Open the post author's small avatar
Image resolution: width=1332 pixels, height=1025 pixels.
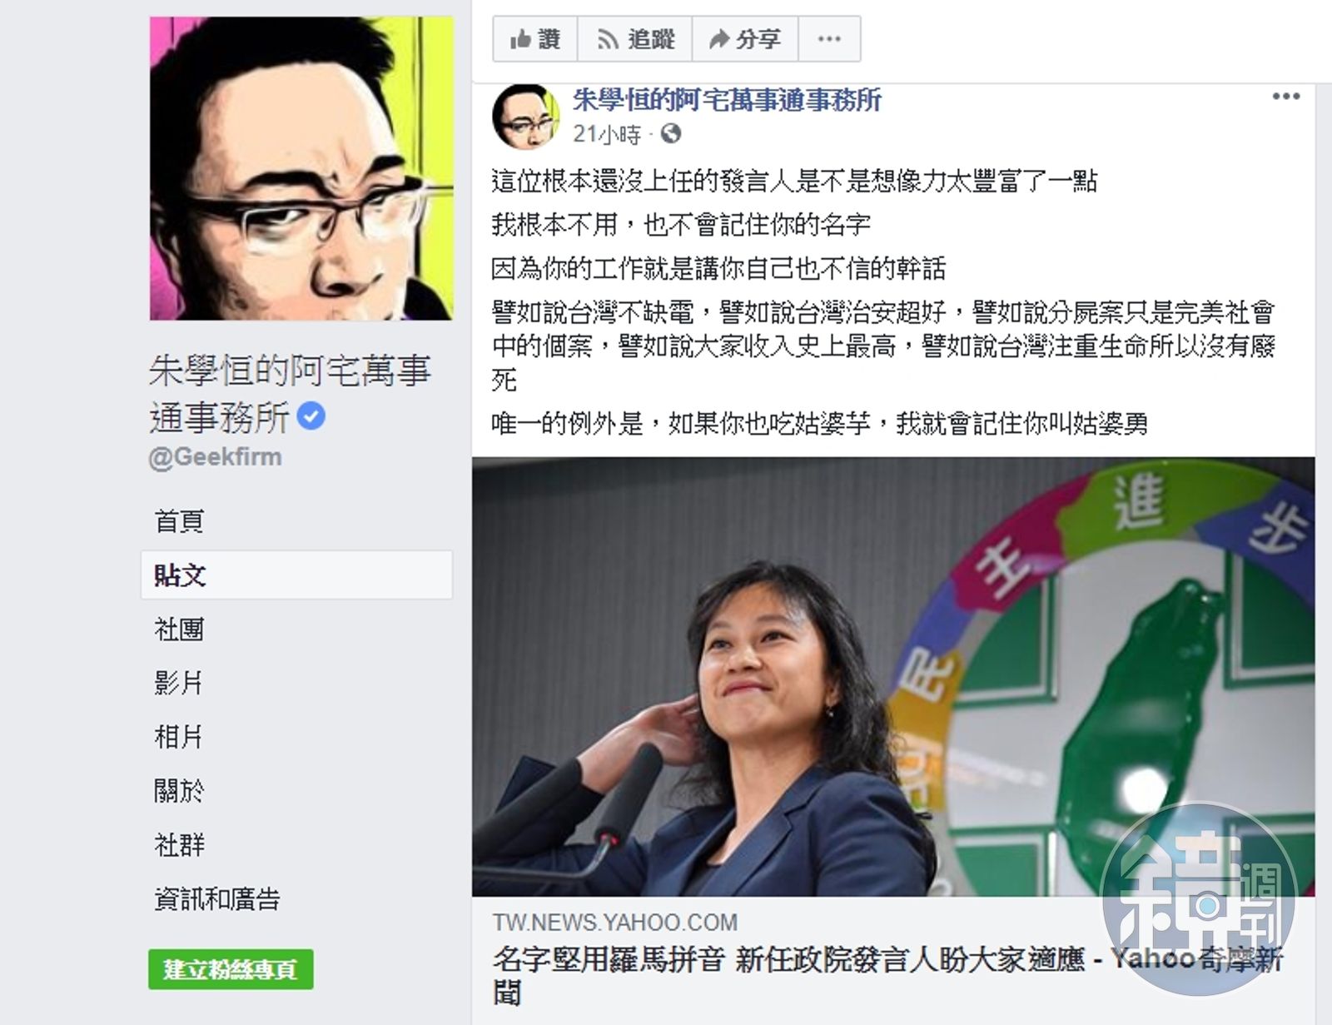(x=525, y=117)
